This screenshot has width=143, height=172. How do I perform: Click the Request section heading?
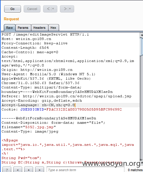point(11,19)
